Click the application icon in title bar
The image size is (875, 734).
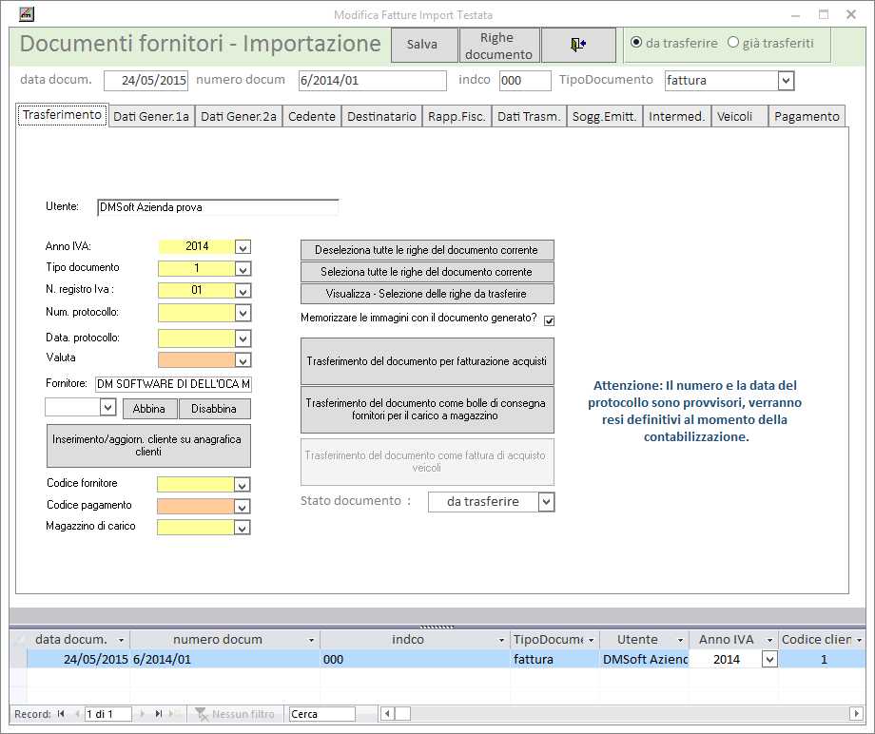[27, 14]
